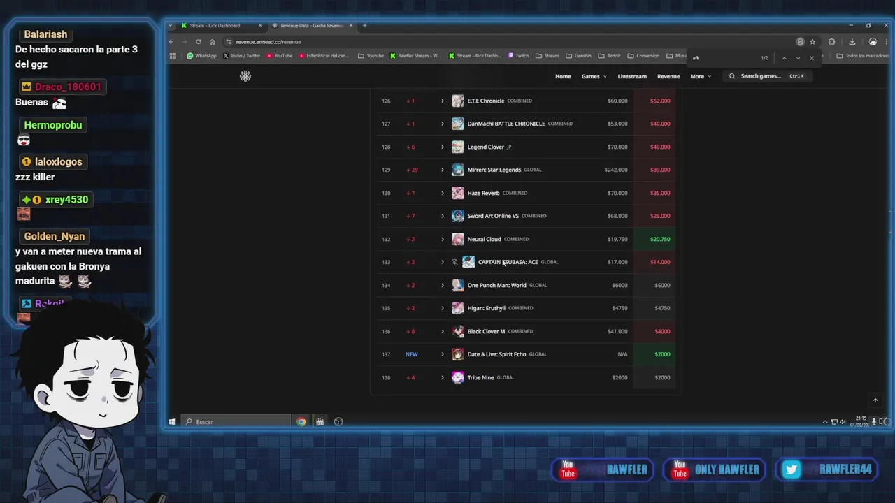The width and height of the screenshot is (895, 503).
Task: Open the Revenue nav link
Action: (668, 76)
